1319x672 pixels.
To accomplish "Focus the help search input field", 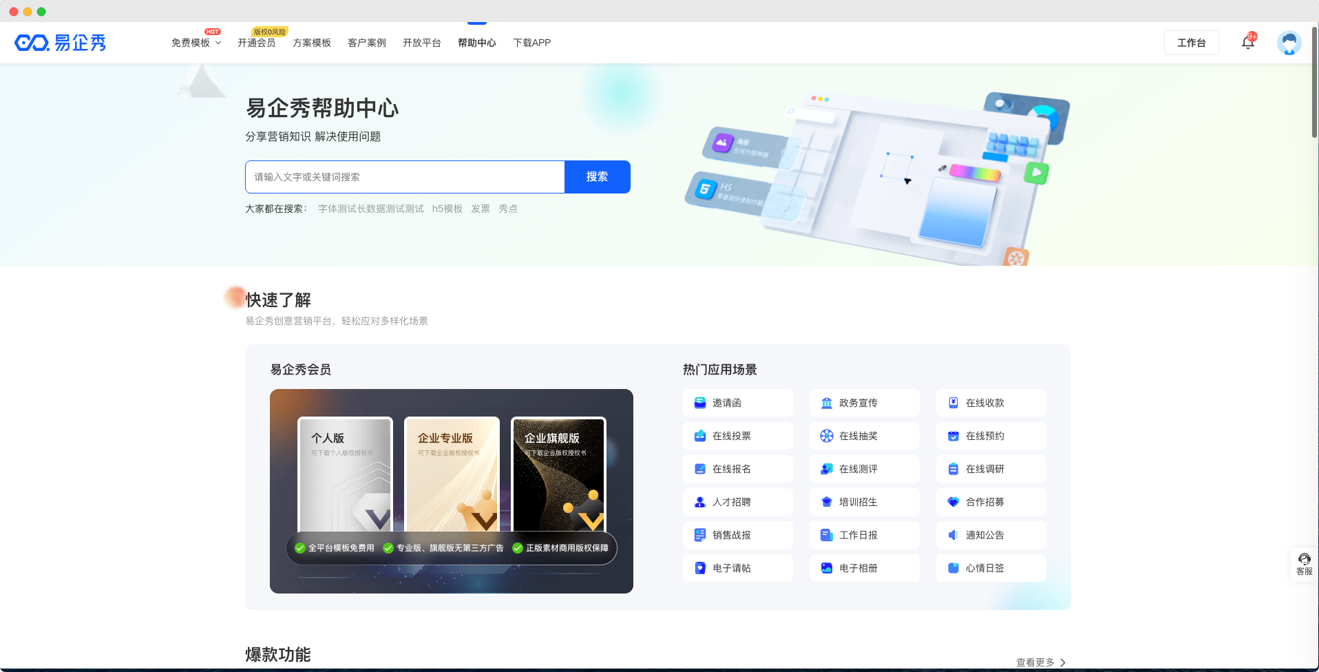I will coord(405,177).
